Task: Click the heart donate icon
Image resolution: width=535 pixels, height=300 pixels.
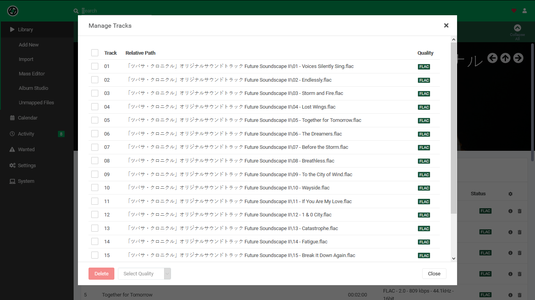Action: point(514,11)
